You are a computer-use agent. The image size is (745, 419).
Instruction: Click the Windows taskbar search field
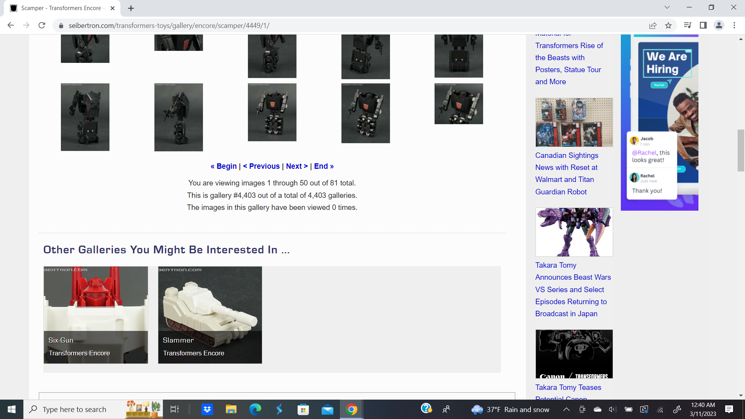pyautogui.click(x=74, y=409)
